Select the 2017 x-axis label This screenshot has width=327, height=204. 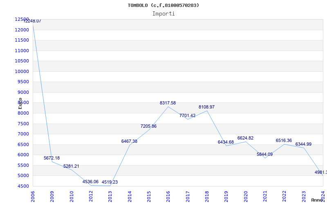click(188, 197)
